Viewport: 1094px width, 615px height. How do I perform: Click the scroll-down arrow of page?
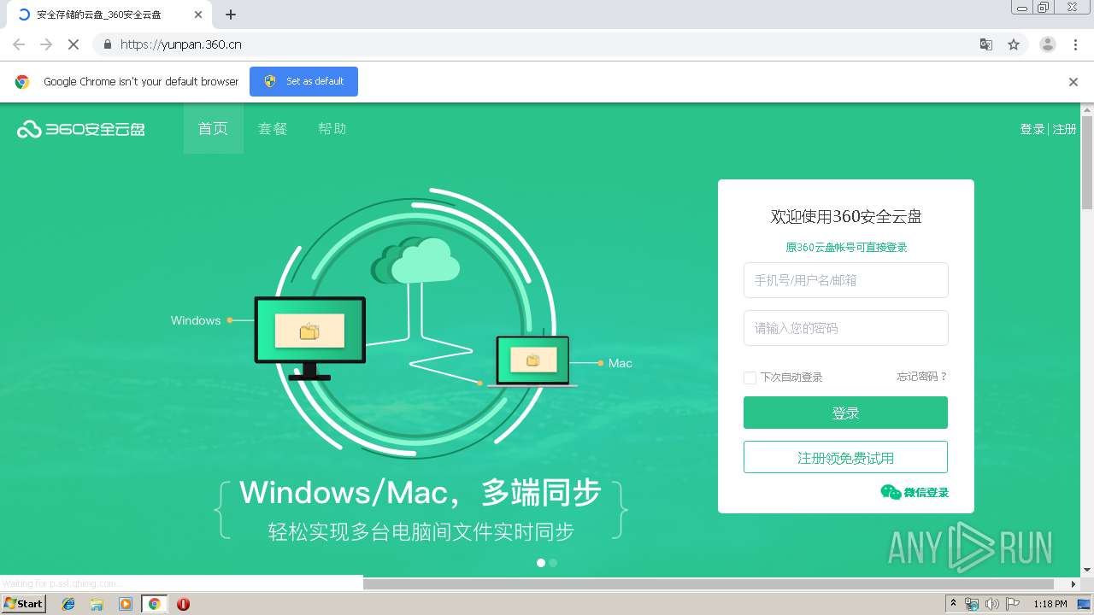(1087, 570)
